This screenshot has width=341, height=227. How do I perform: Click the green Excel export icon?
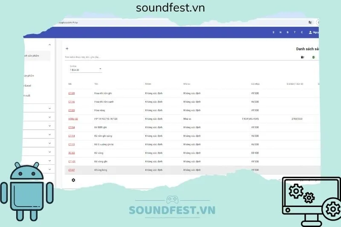[x=314, y=57]
